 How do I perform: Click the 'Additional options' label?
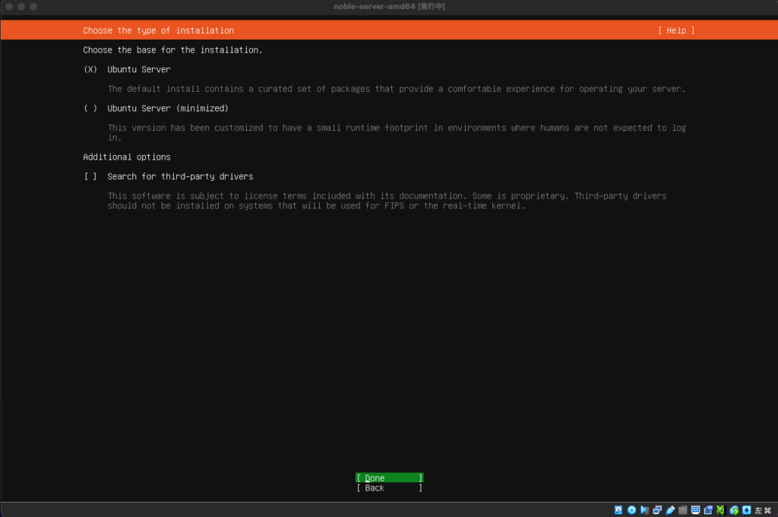pos(127,157)
